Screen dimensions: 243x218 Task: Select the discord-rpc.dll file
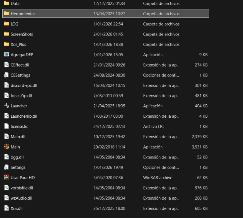pyautogui.click(x=24, y=85)
